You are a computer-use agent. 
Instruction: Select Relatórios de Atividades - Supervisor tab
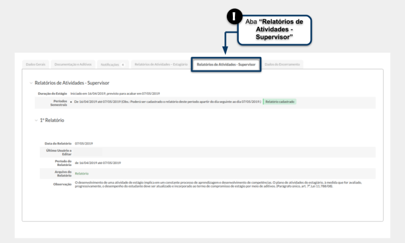pos(226,64)
